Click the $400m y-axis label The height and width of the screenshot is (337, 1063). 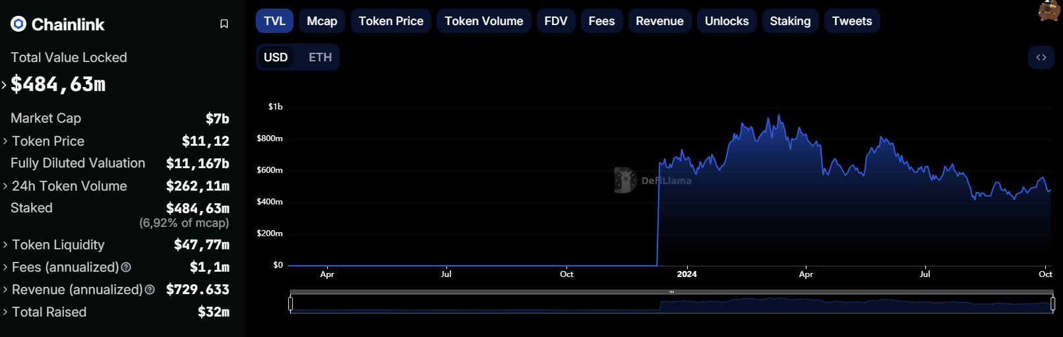(x=270, y=202)
